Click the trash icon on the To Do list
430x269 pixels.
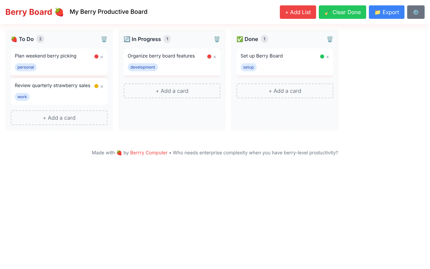tap(104, 39)
